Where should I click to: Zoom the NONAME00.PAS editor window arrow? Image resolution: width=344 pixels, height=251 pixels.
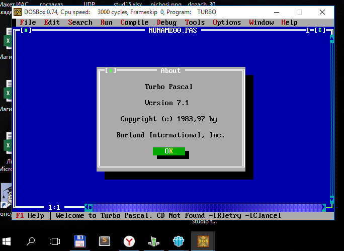pyautogui.click(x=320, y=30)
